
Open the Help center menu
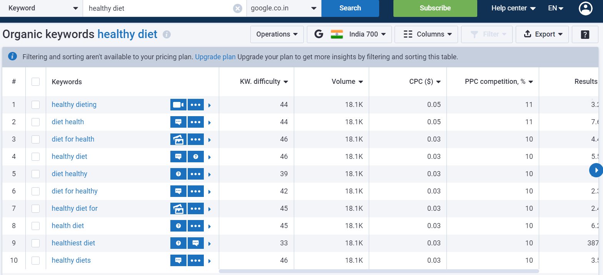(513, 8)
